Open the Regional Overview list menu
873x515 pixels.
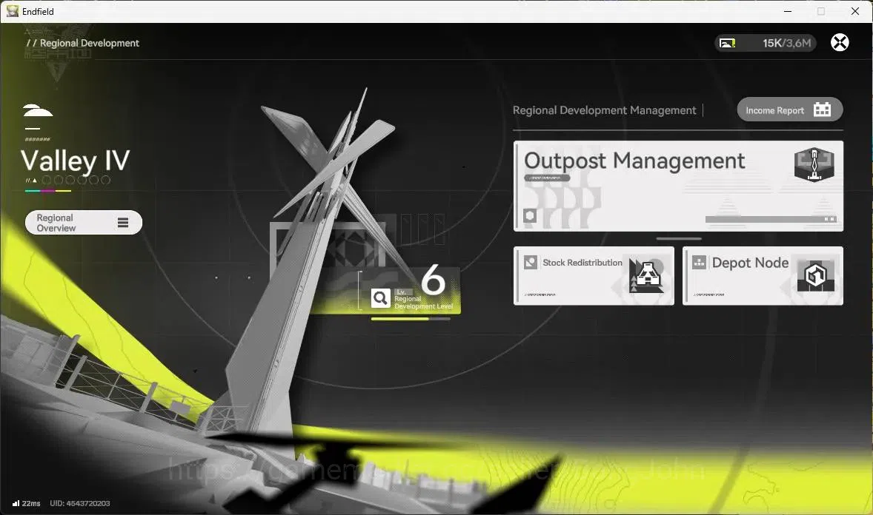click(x=84, y=223)
